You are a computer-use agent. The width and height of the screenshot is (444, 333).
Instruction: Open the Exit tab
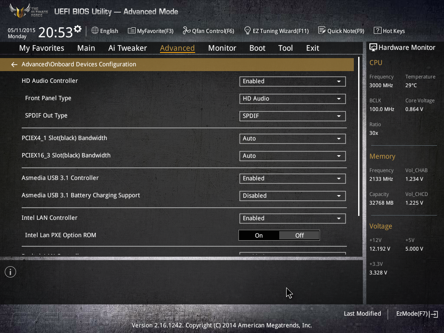click(313, 48)
